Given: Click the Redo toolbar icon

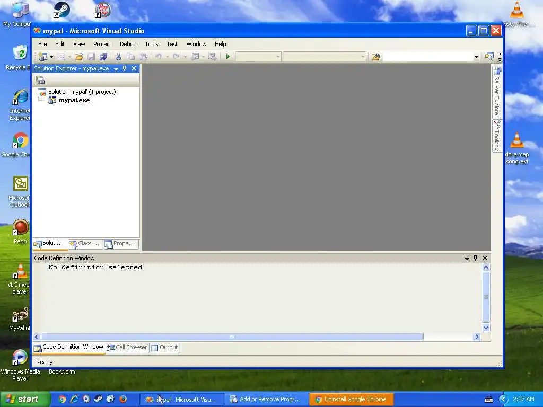Looking at the screenshot, I should coord(176,57).
